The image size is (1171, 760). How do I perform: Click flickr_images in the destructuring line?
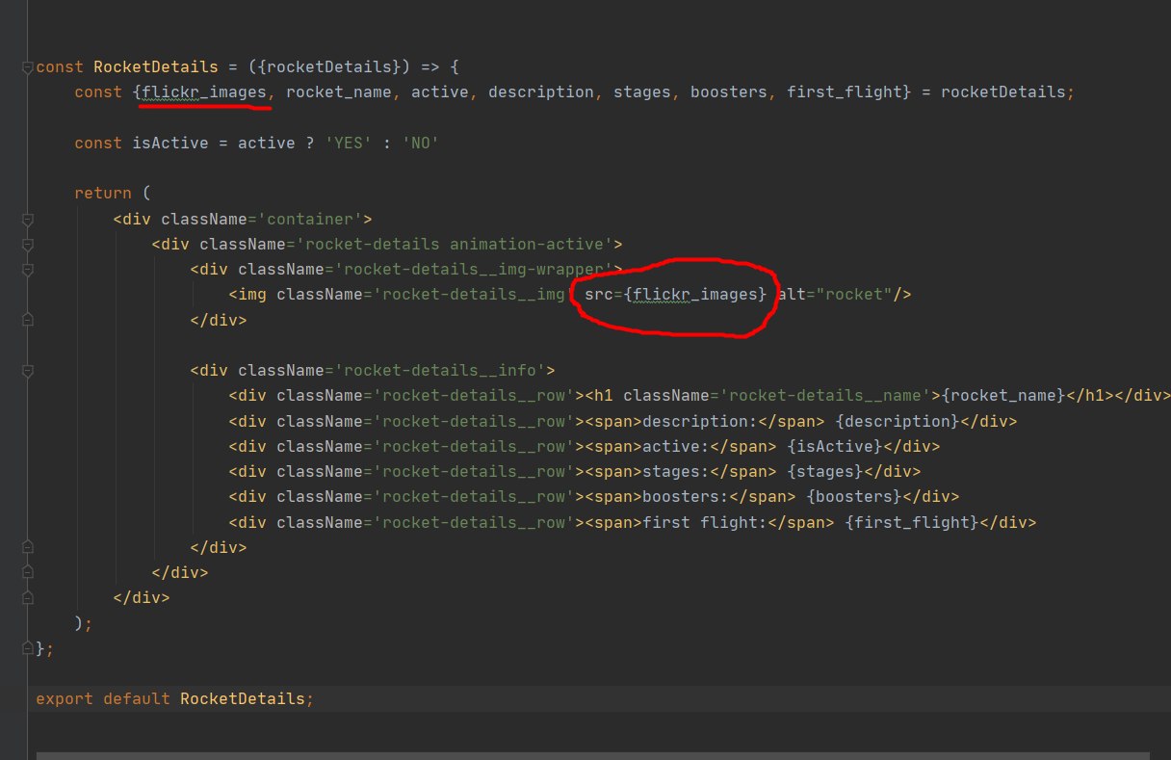[204, 92]
